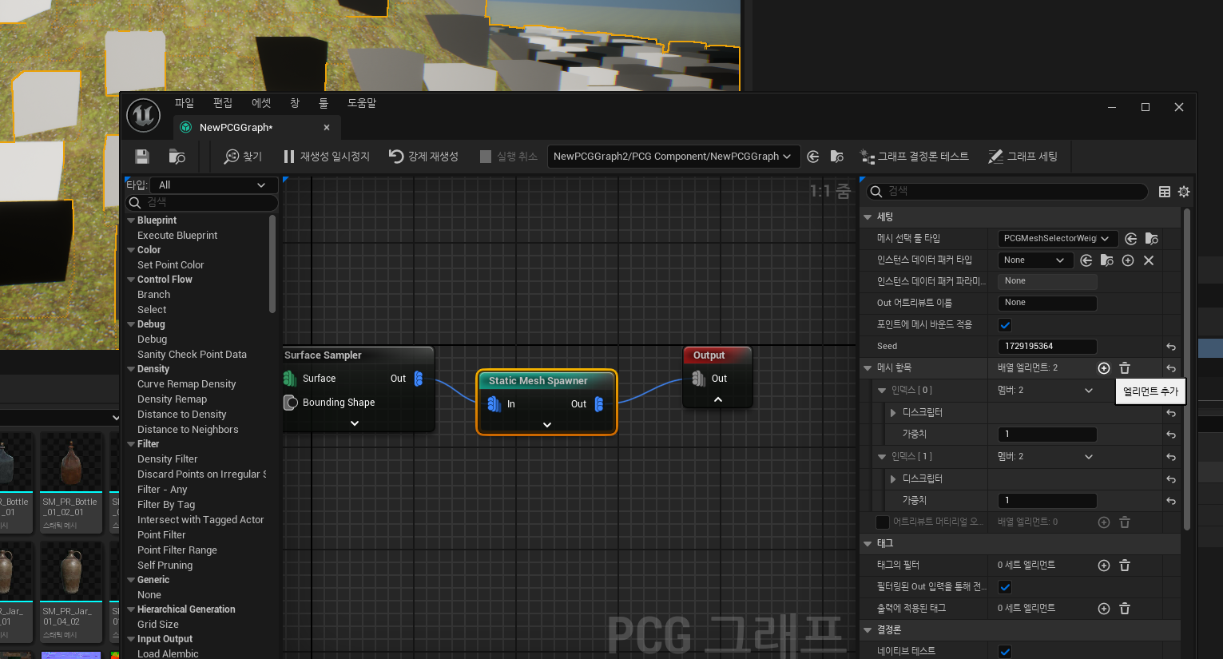Close the NewPCGGraph tab

[327, 128]
